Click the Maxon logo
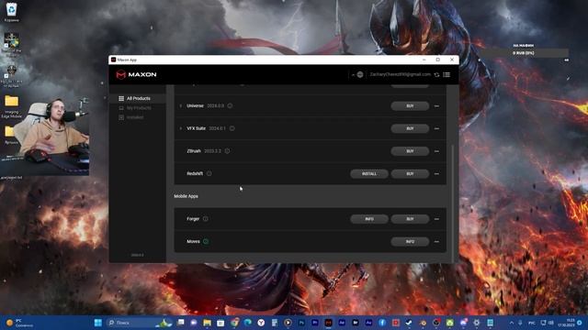588x330 pixels. click(x=136, y=74)
